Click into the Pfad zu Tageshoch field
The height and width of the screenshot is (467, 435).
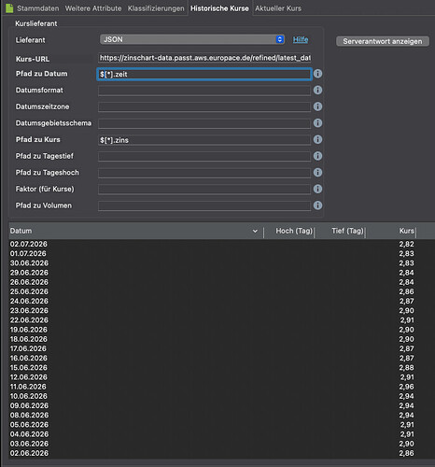(204, 173)
